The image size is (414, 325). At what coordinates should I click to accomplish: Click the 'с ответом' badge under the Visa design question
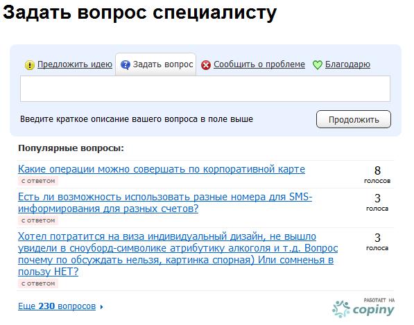click(38, 283)
